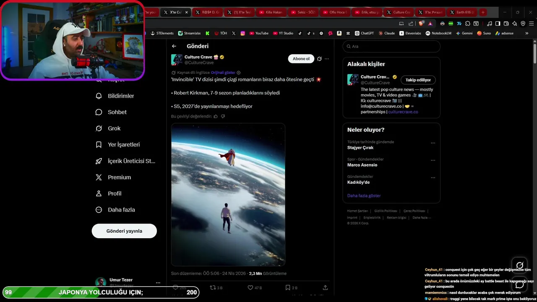Image resolution: width=537 pixels, height=302 pixels.
Task: Toggle the browser sidebar panel icon
Action: 498,23
